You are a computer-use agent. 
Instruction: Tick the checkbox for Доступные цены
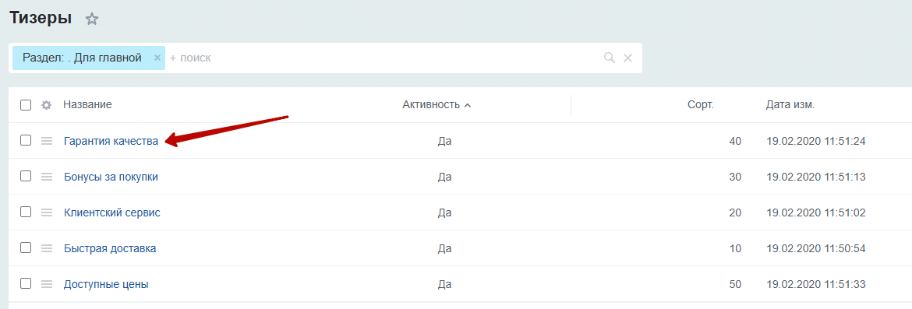pos(26,284)
